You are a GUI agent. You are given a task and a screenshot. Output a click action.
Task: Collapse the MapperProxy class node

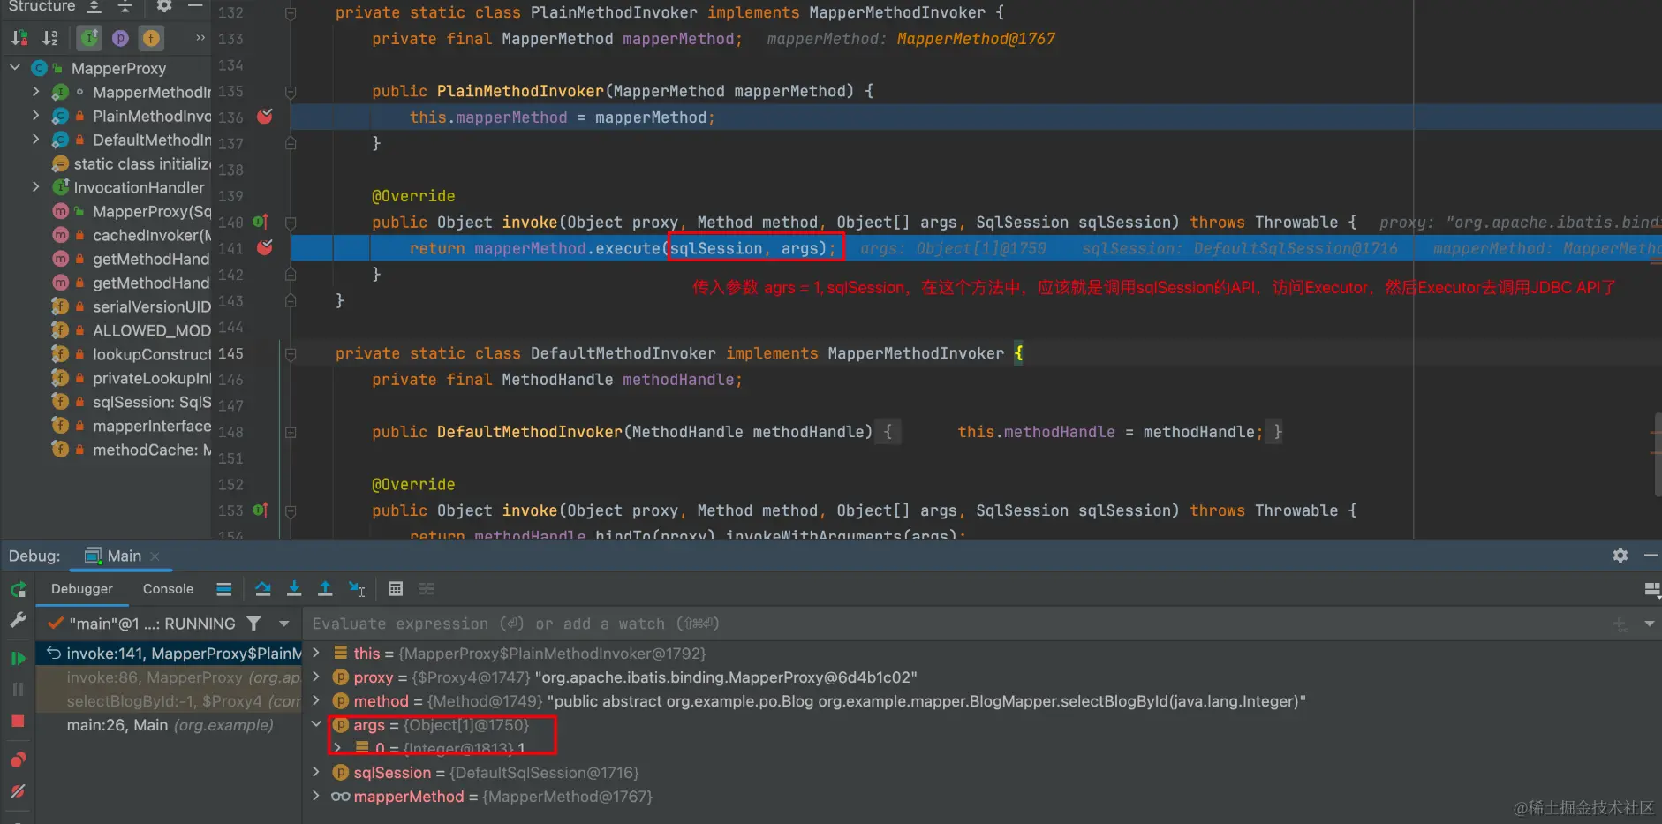pos(15,68)
